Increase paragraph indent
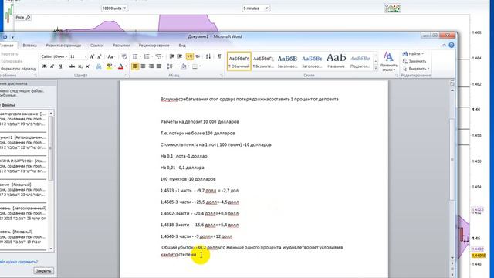494x278 pixels. point(180,56)
